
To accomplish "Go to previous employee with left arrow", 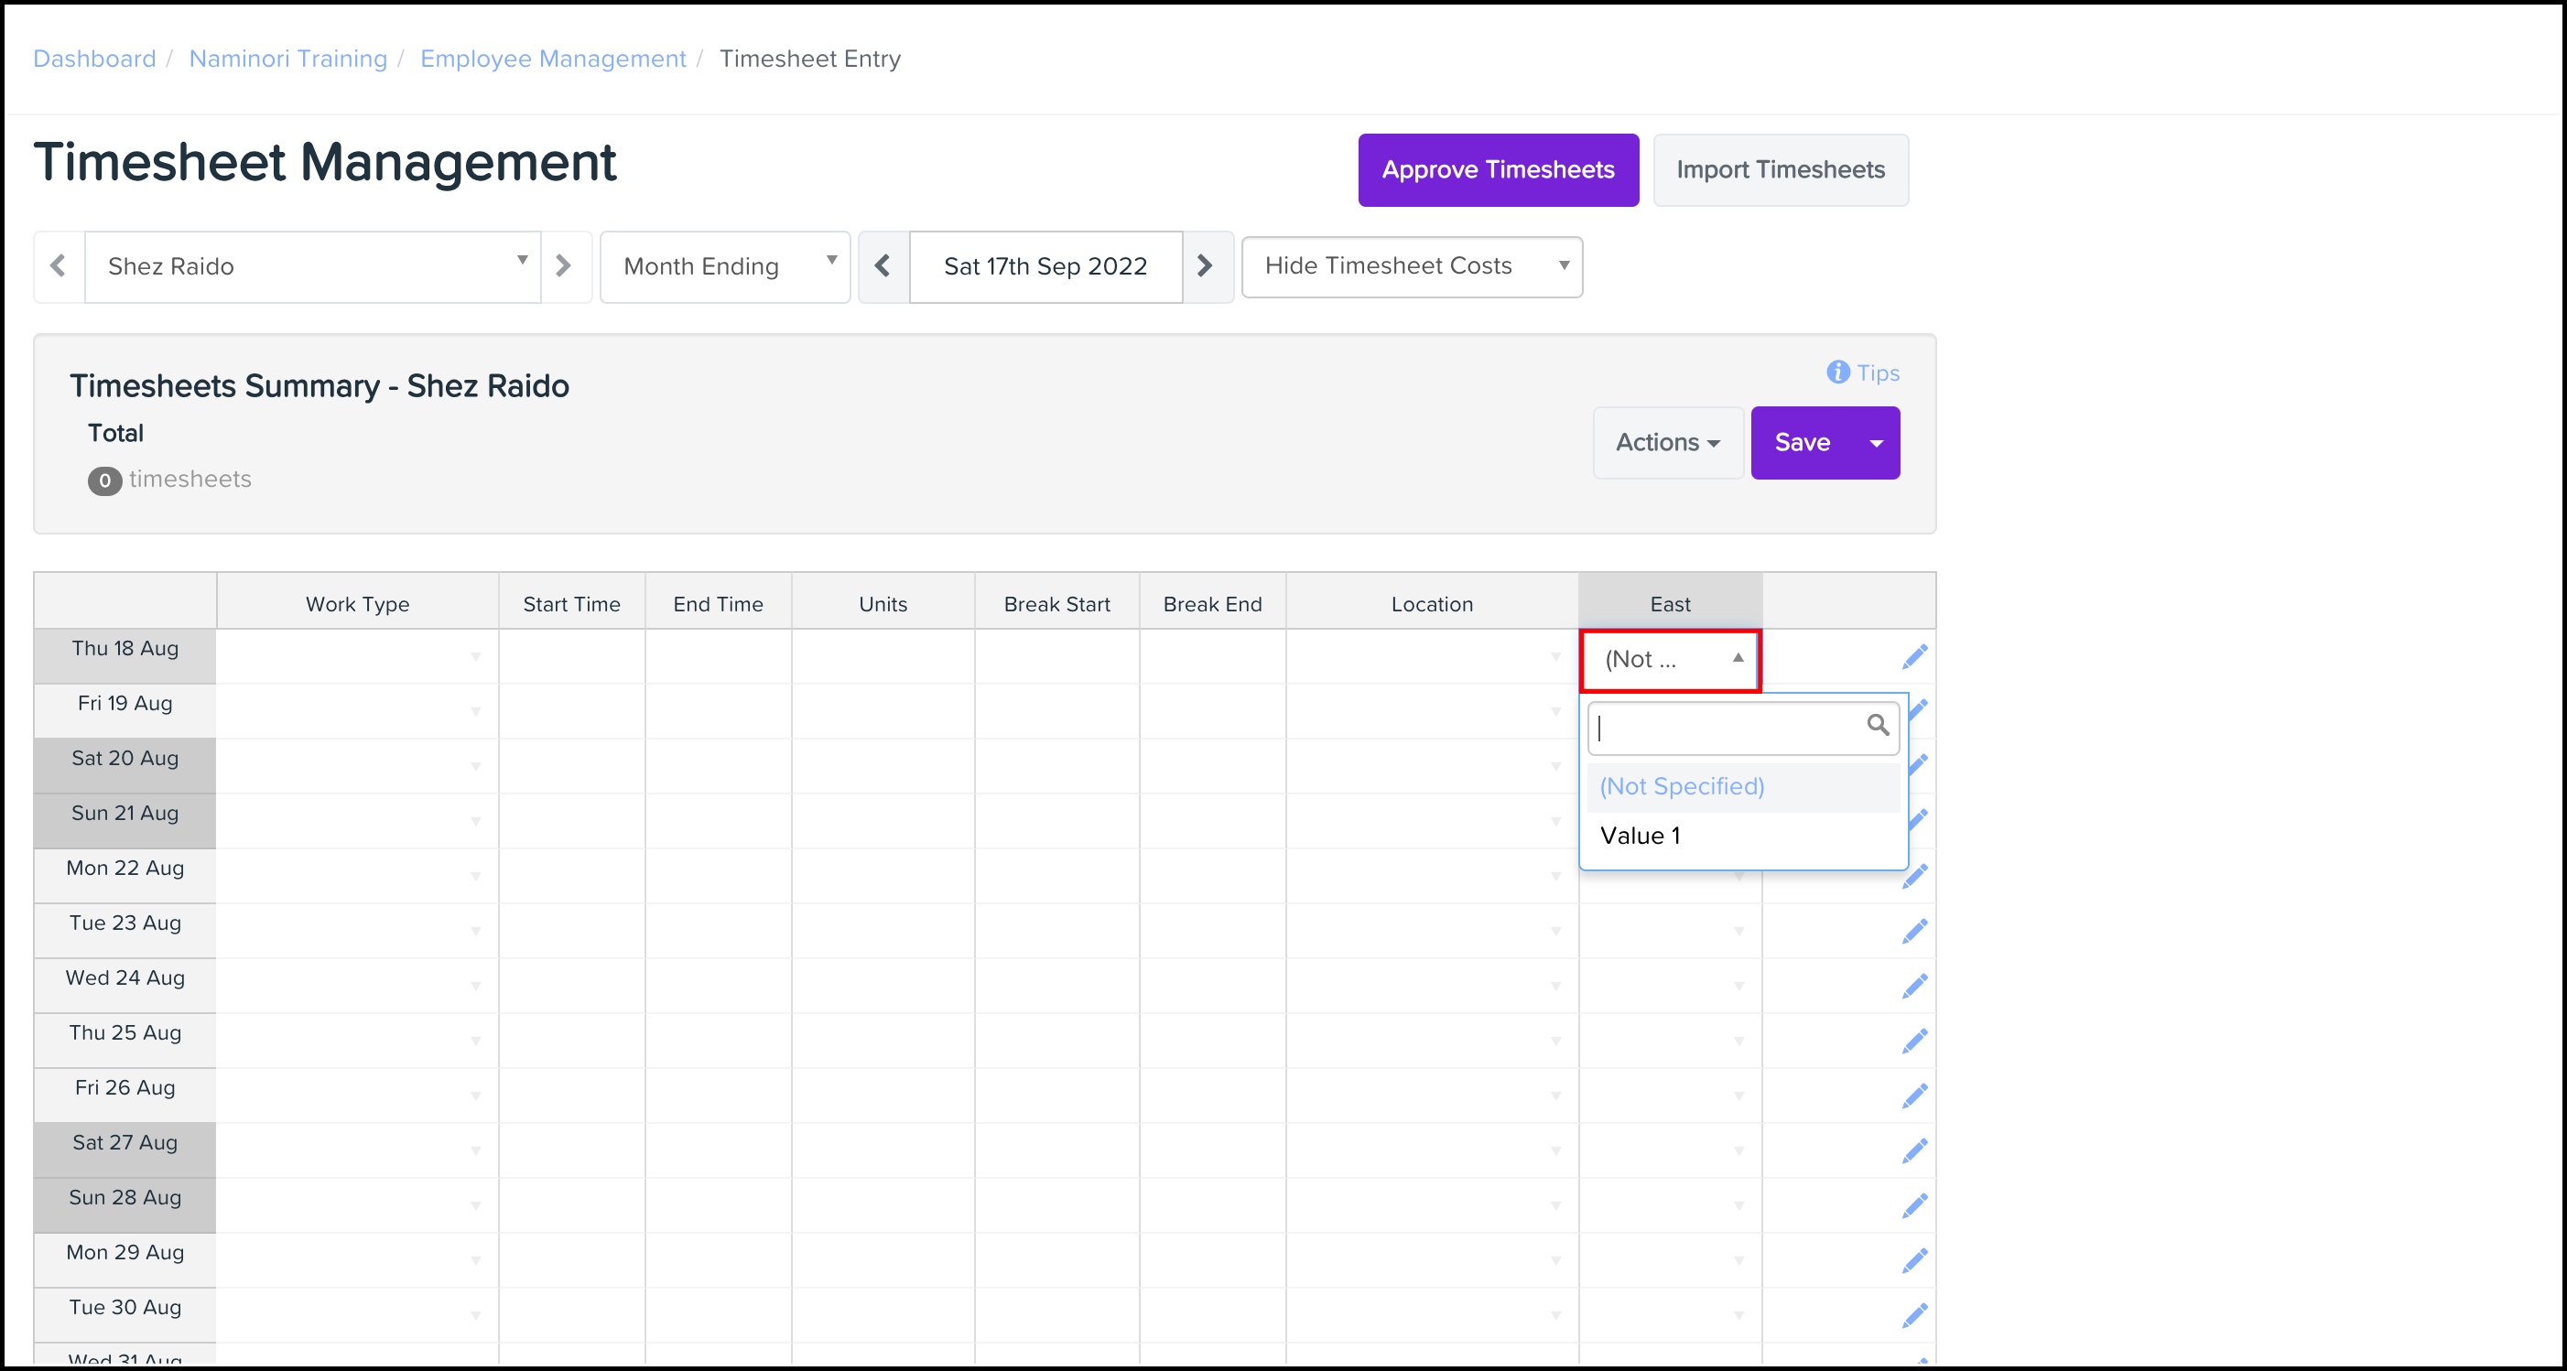I will (x=59, y=266).
